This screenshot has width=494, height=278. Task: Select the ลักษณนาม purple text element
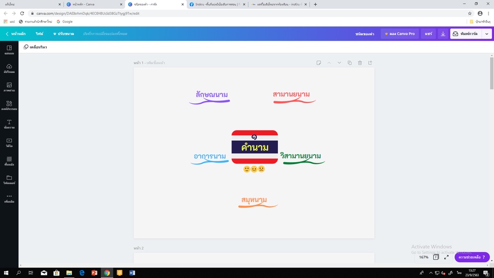coord(211,94)
